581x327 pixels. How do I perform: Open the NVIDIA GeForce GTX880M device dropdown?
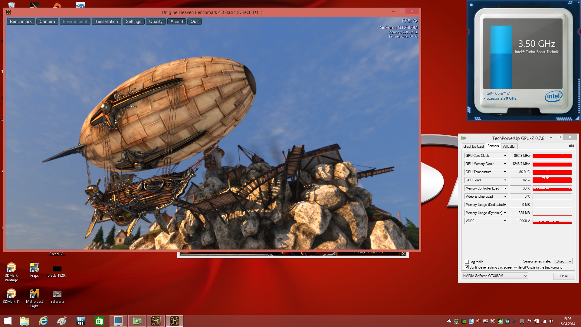495,276
